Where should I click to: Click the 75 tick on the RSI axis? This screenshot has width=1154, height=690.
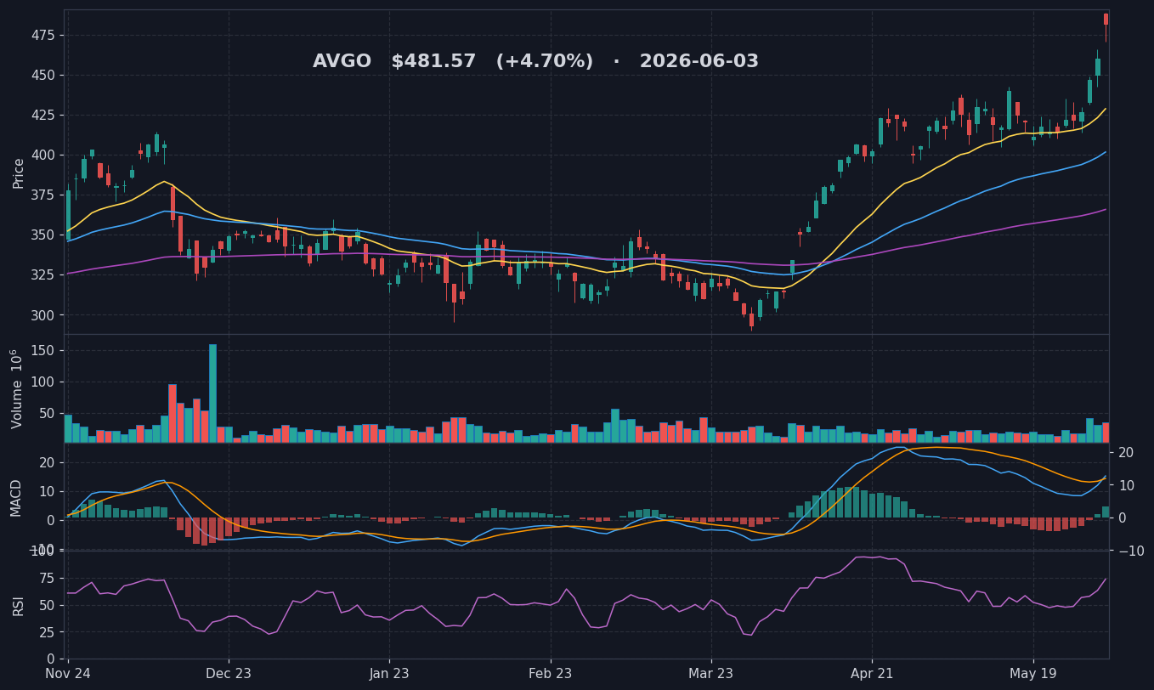pos(47,578)
